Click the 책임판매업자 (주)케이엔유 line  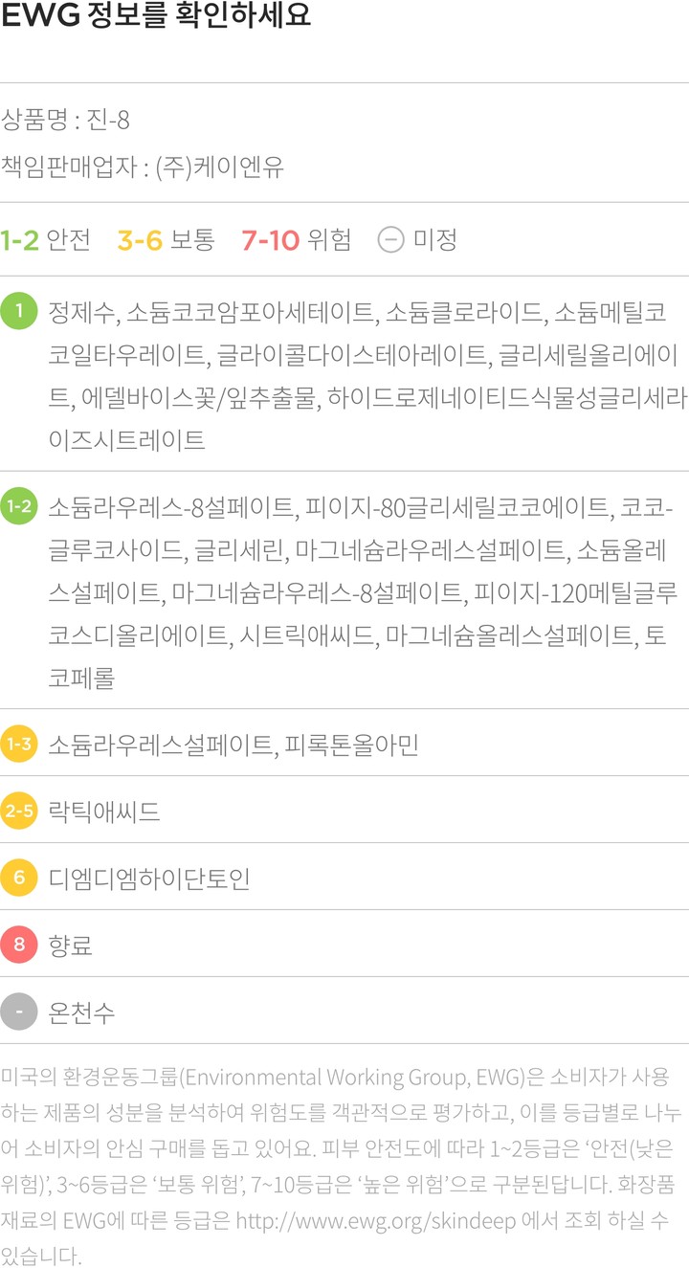click(x=143, y=167)
